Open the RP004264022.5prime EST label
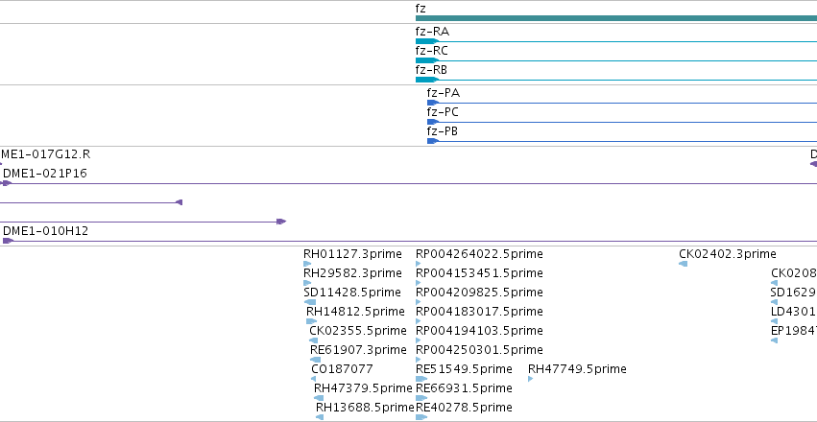 coord(479,254)
